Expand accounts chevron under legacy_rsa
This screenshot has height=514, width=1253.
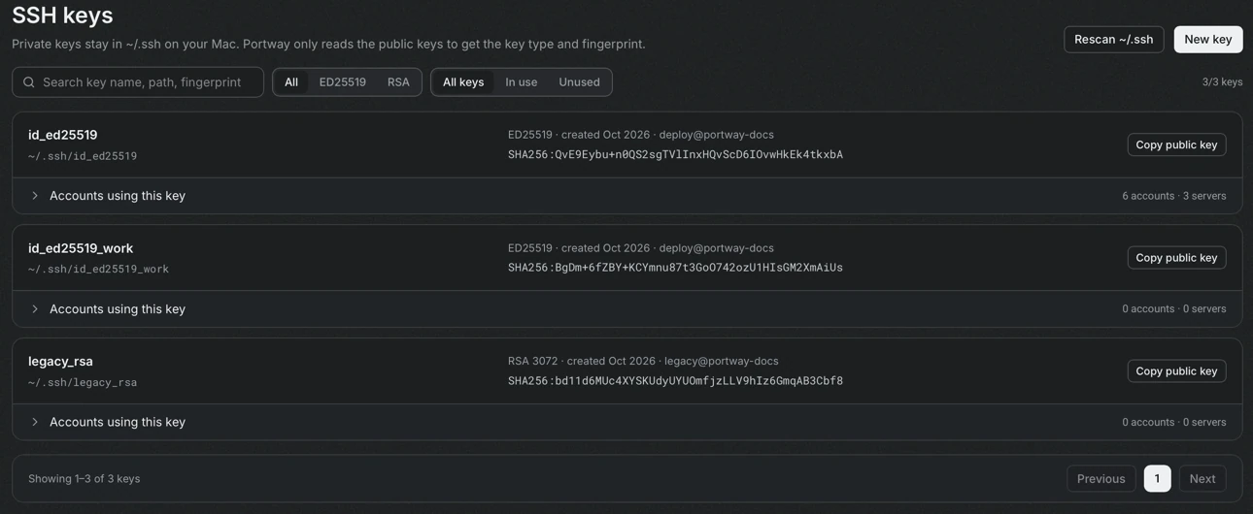[35, 422]
